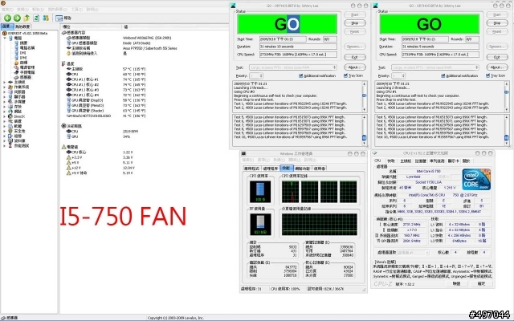Click CPU-Z title bar icon
514x321 pixels.
(x=375, y=153)
